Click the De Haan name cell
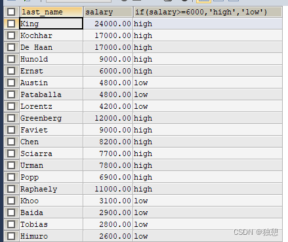The image size is (288, 242). [51, 47]
